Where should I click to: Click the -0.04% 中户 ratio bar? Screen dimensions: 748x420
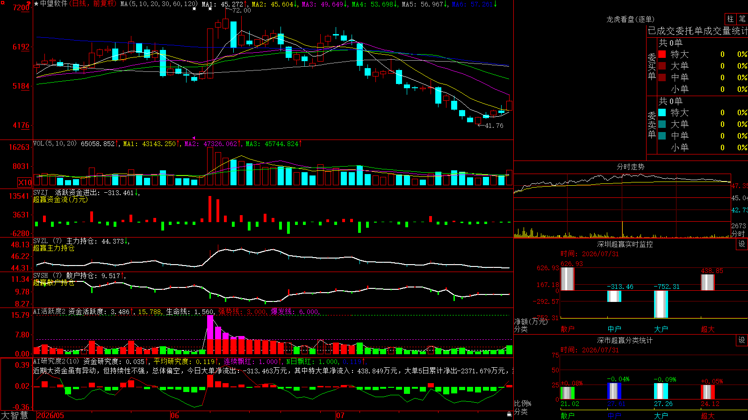[614, 391]
